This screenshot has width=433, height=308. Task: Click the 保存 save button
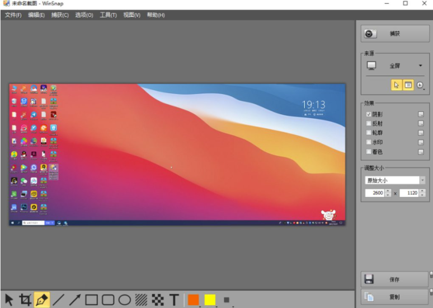[x=394, y=279]
